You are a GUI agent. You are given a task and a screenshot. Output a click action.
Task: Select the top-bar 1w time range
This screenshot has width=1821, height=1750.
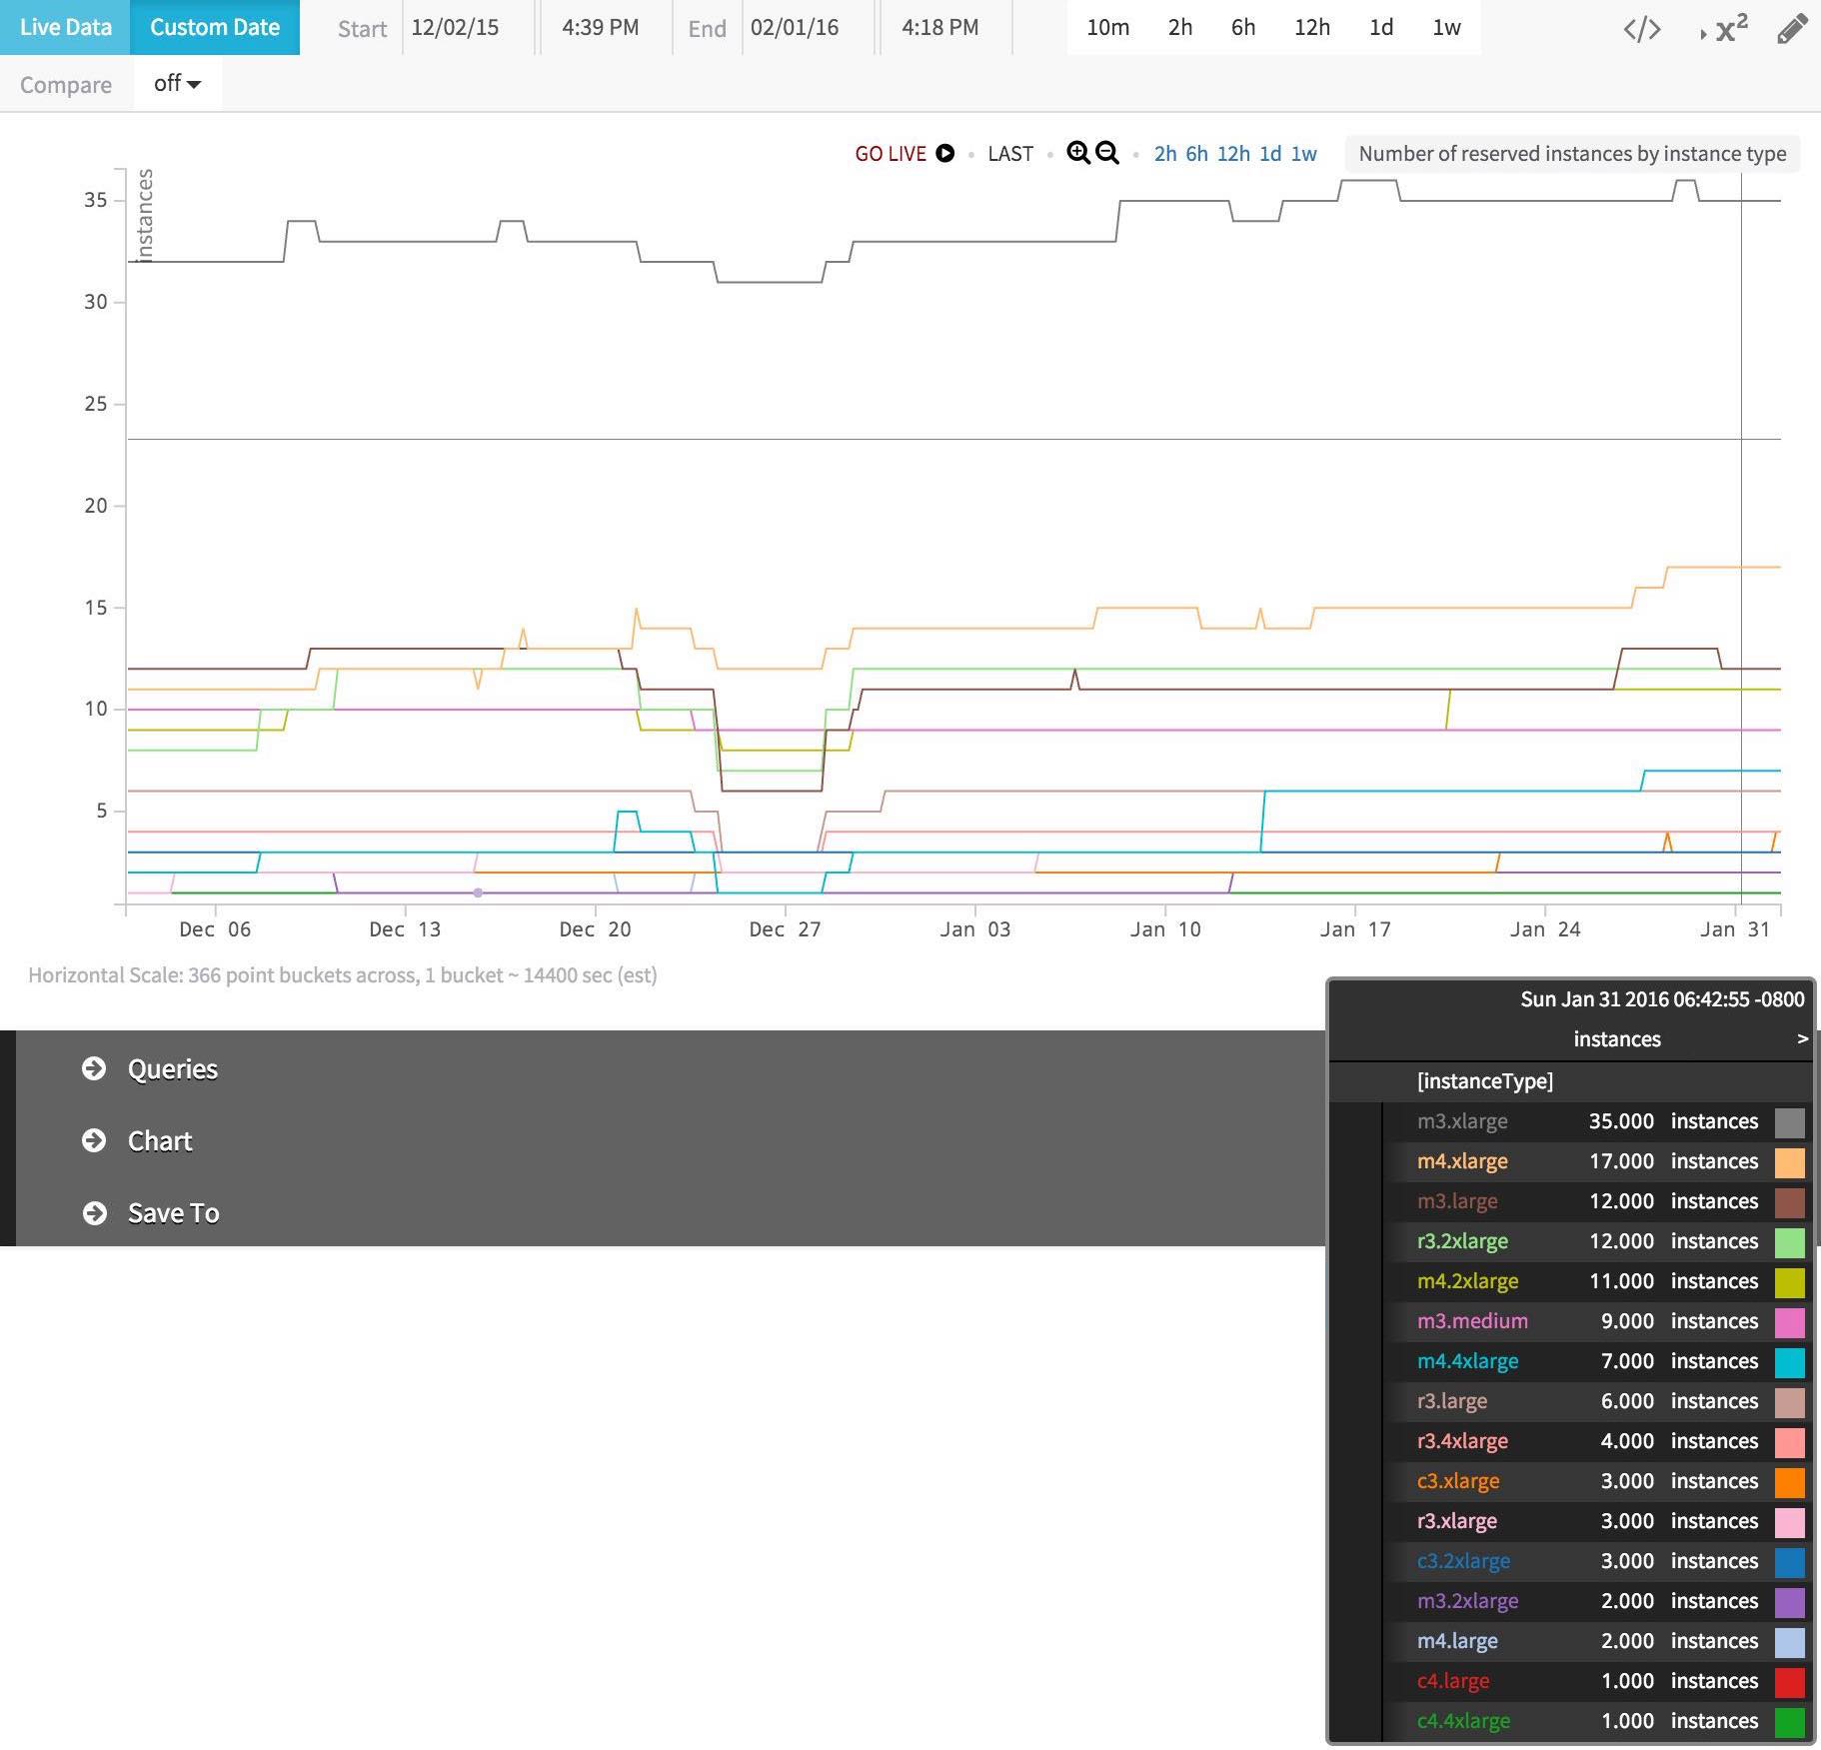pos(1446,27)
